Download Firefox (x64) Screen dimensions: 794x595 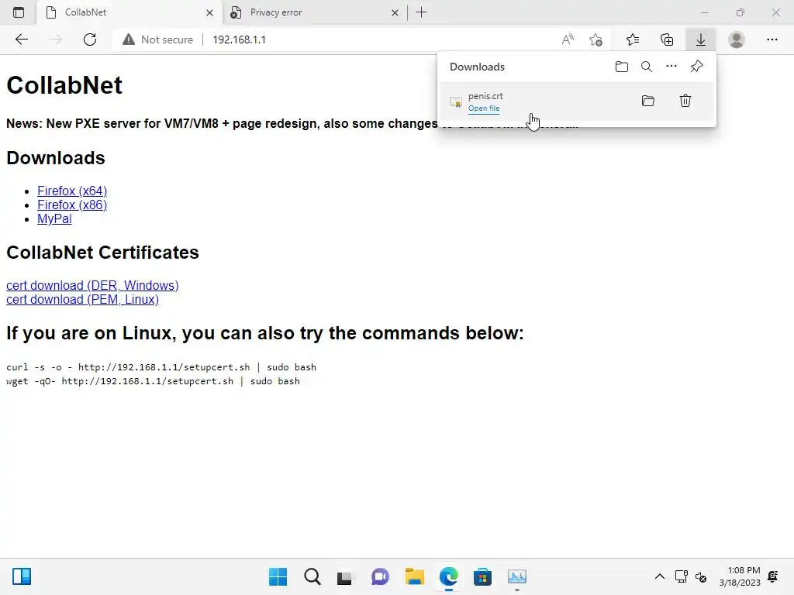72,191
